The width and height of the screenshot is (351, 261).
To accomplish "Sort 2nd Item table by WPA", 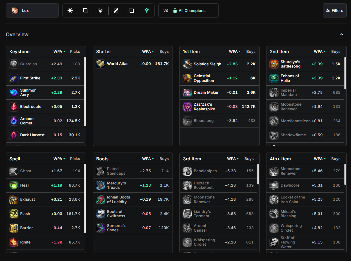I will (x=320, y=51).
